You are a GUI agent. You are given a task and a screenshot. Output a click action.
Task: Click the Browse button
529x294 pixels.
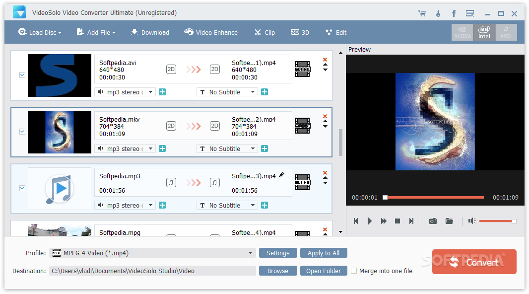pos(278,271)
